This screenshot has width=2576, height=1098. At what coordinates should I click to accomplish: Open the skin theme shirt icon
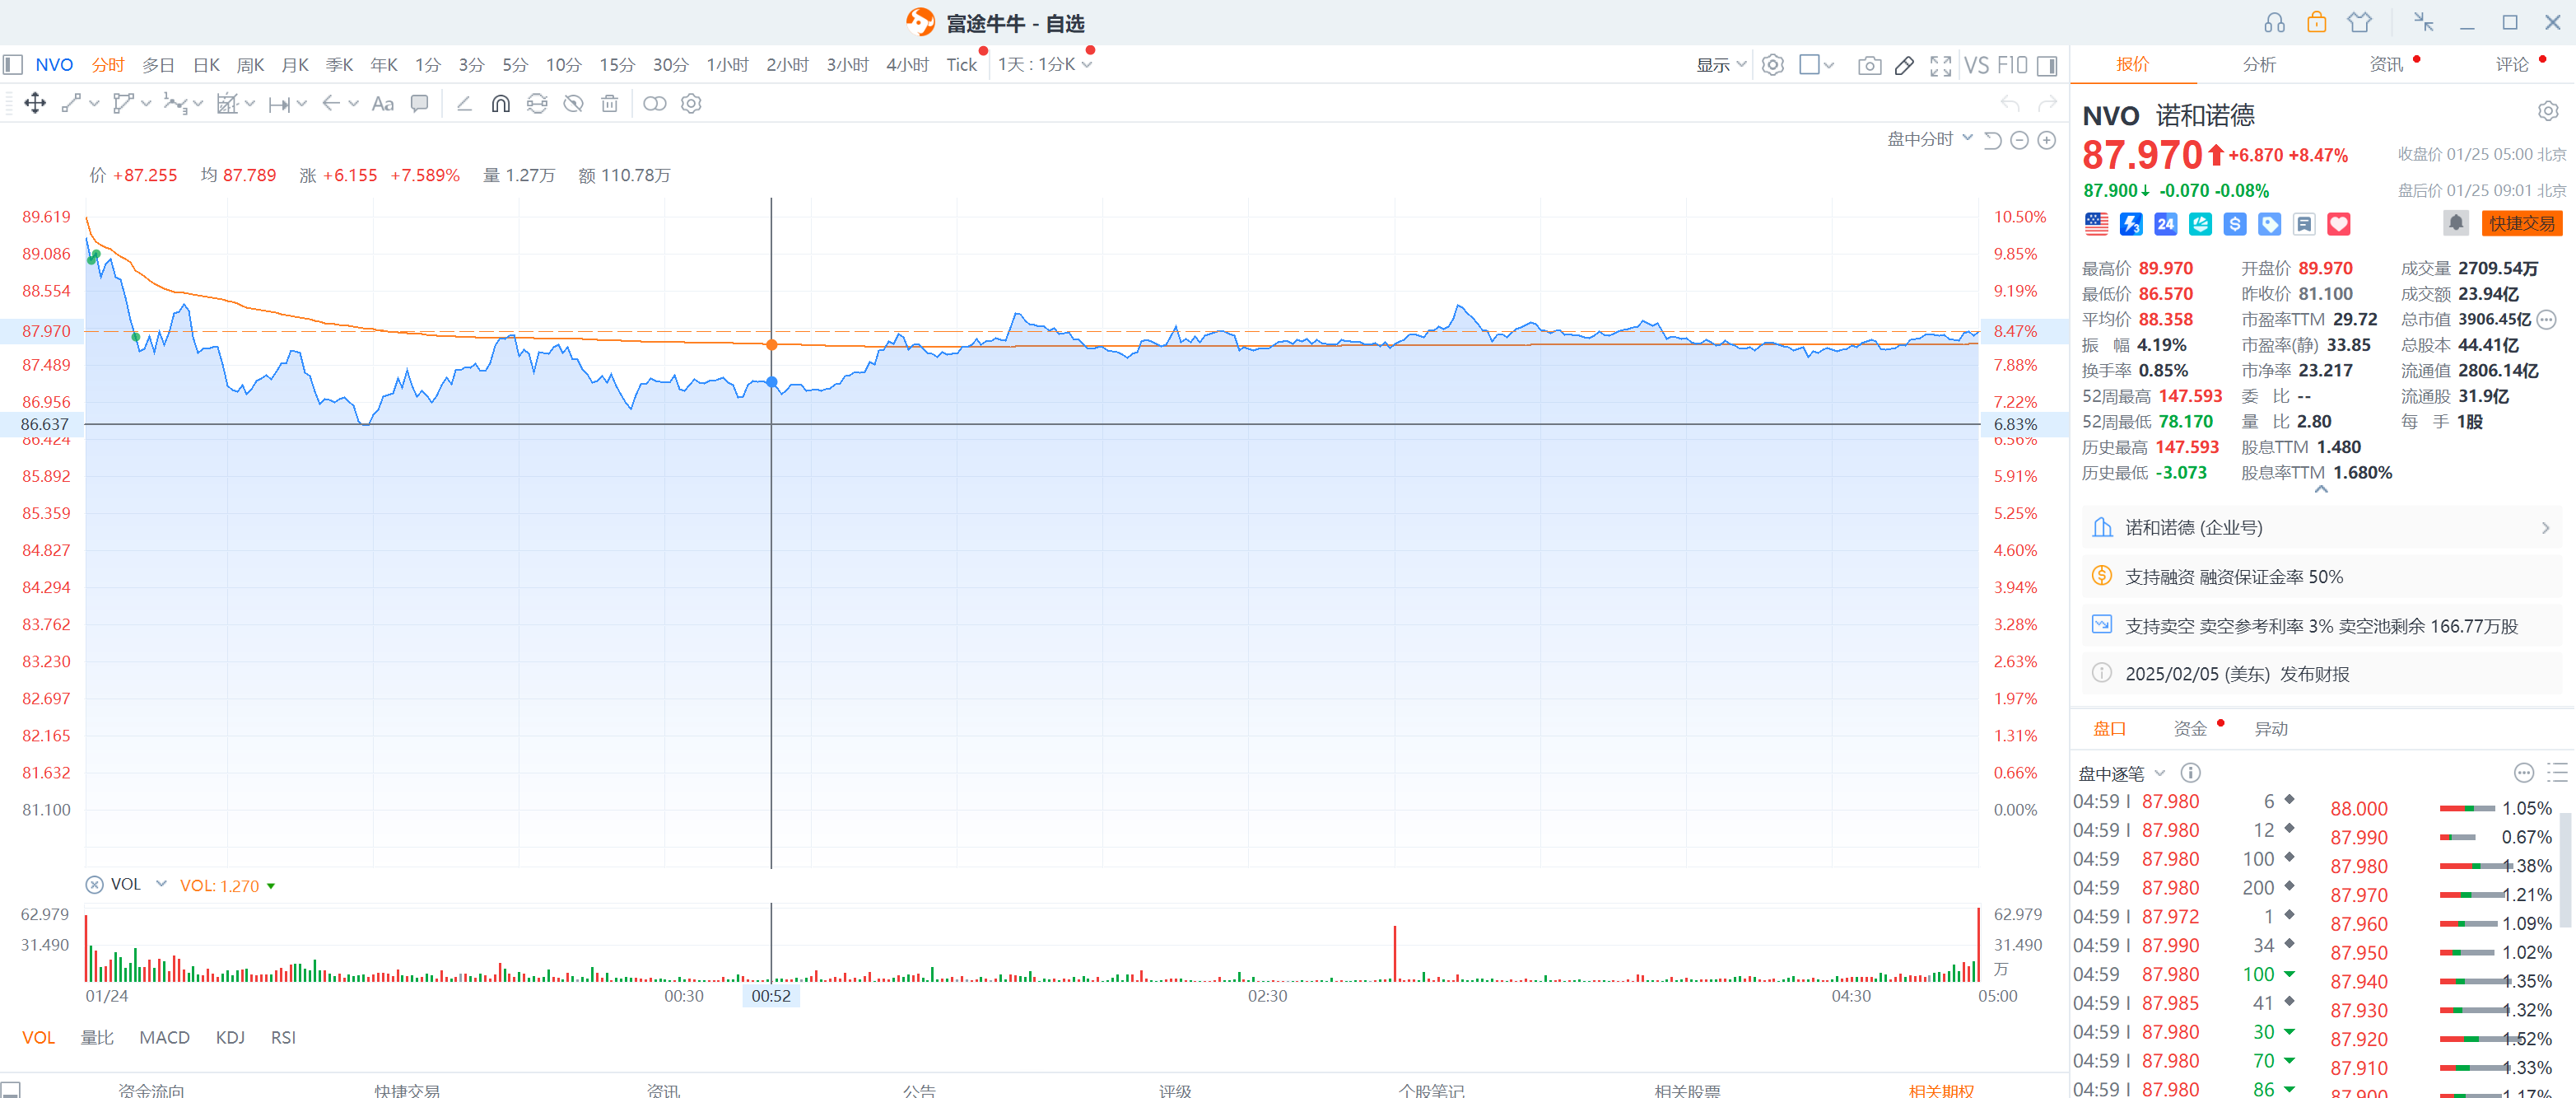point(2360,22)
